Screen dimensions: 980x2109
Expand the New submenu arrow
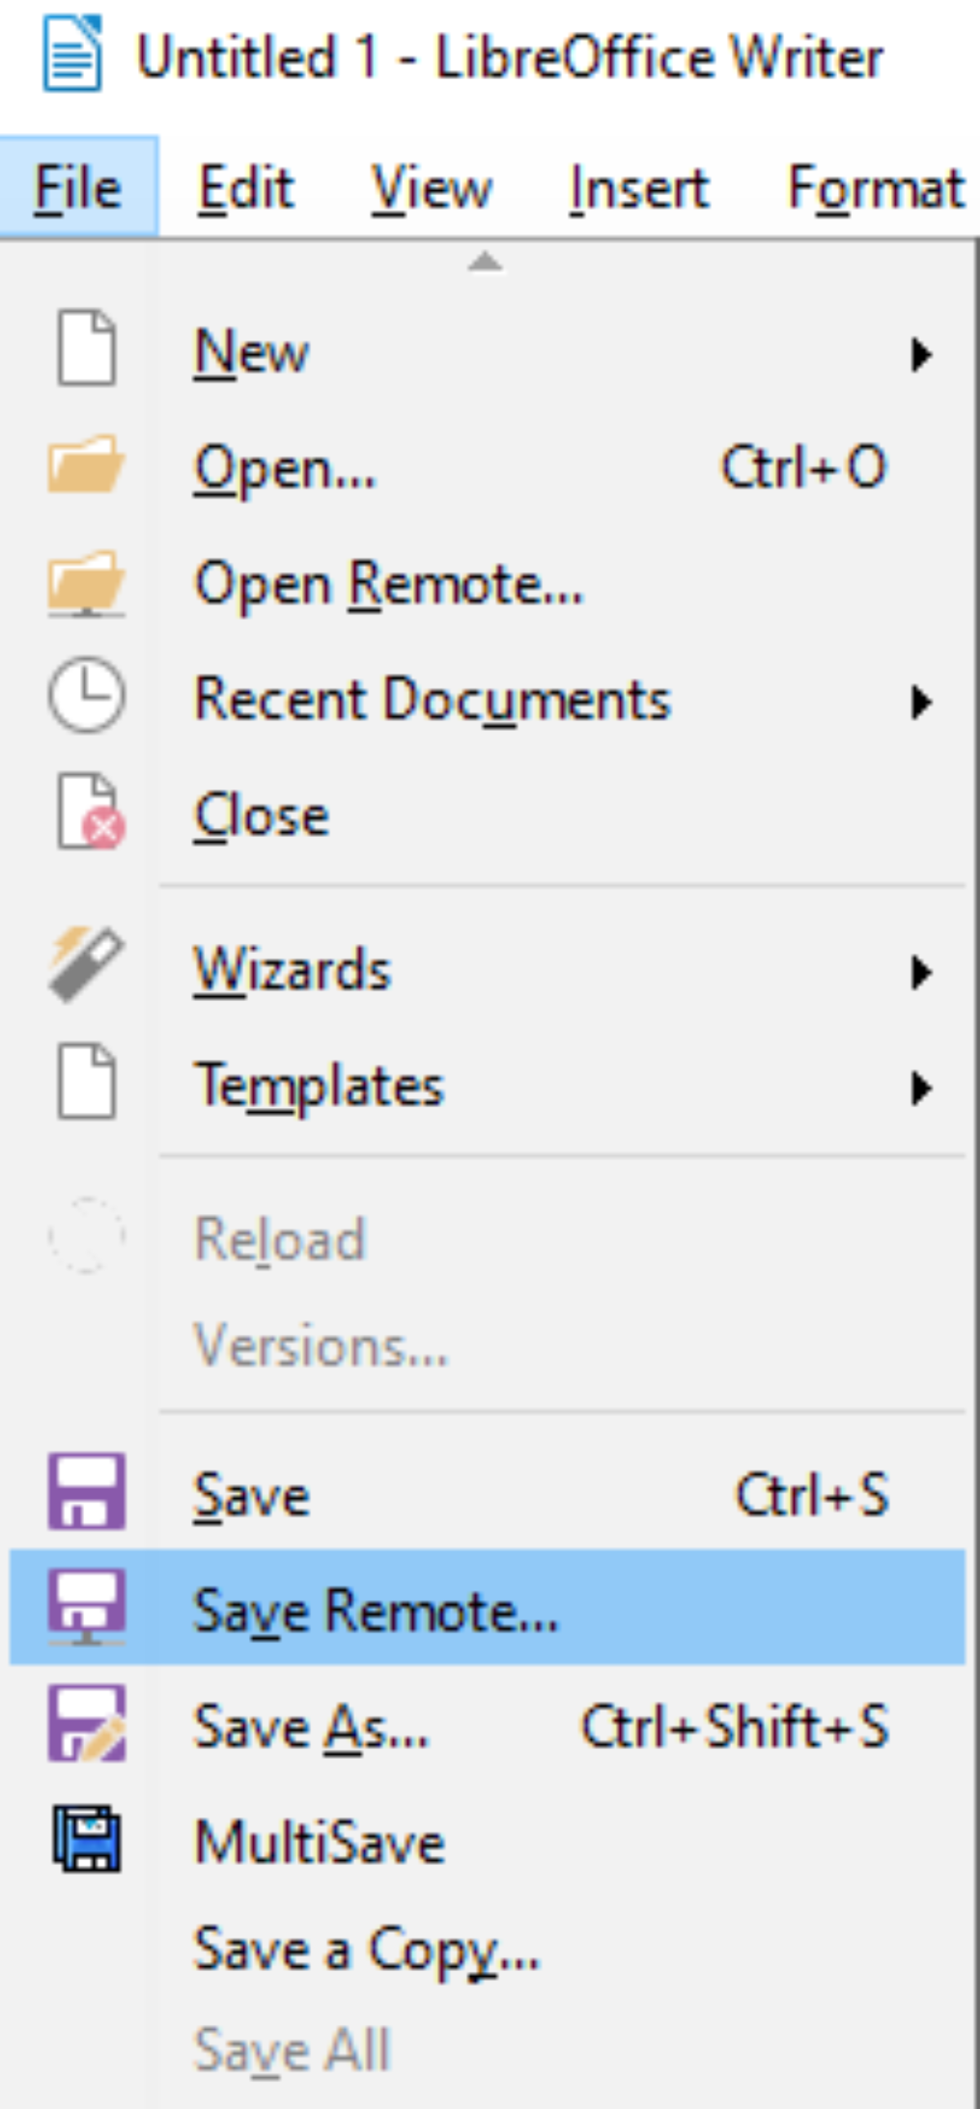coord(922,354)
